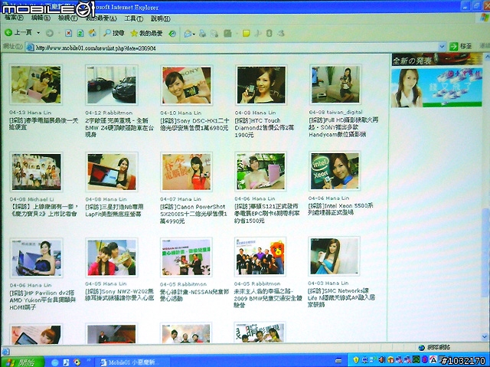Image resolution: width=490 pixels, height=367 pixels.
Task: Click the grayed Forward arrow icon
Action: click(x=49, y=33)
